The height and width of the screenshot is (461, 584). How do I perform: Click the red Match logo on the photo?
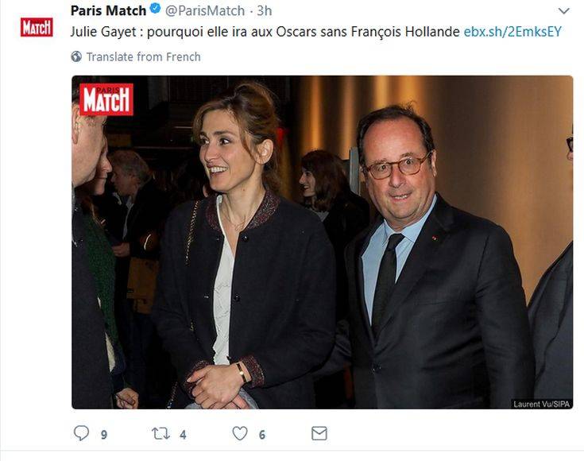(106, 99)
